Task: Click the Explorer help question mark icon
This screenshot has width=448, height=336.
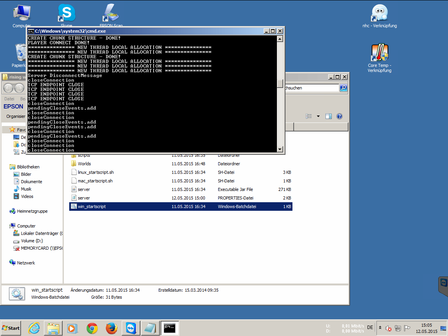Action: coord(339,116)
